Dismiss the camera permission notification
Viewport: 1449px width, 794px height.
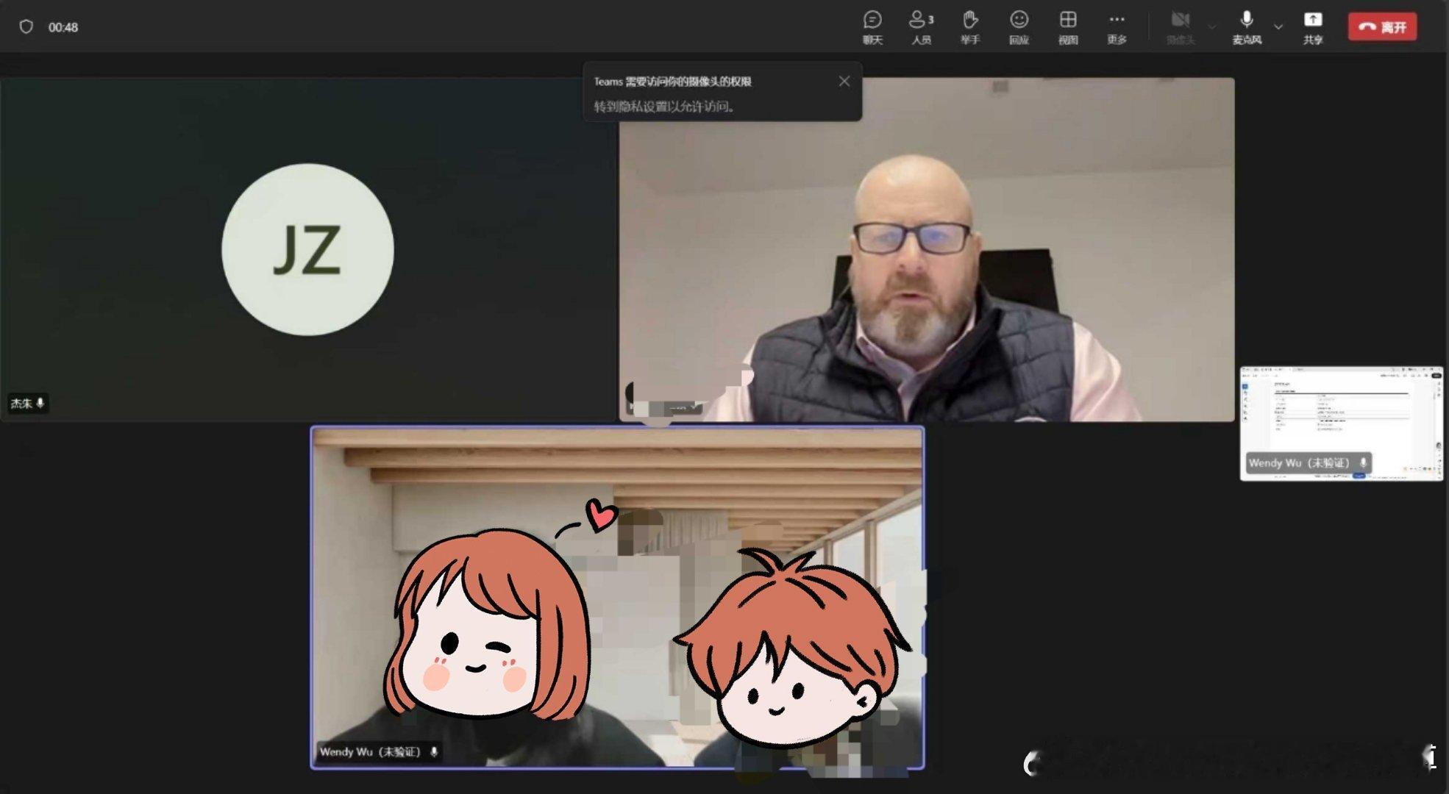(x=844, y=82)
